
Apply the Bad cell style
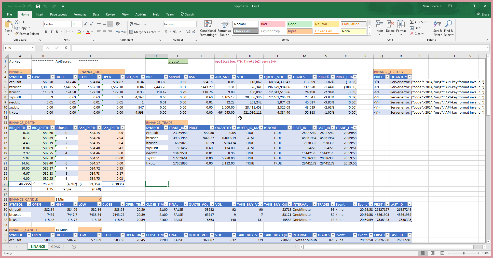[273, 24]
